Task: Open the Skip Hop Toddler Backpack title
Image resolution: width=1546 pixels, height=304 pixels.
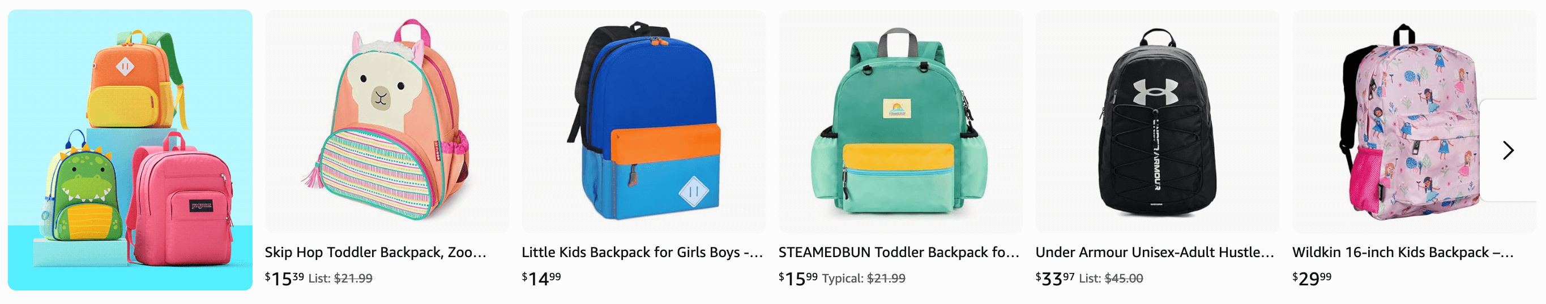Action: tap(375, 252)
